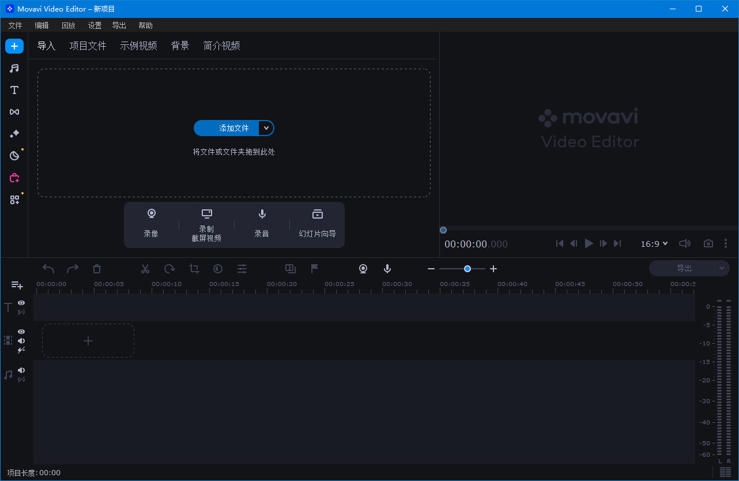This screenshot has height=481, width=739.
Task: Select the crop tool icon
Action: [x=194, y=269]
